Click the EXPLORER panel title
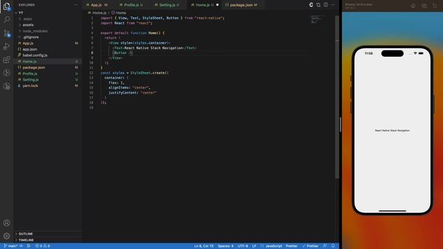The width and height of the screenshot is (443, 249). (26, 5)
